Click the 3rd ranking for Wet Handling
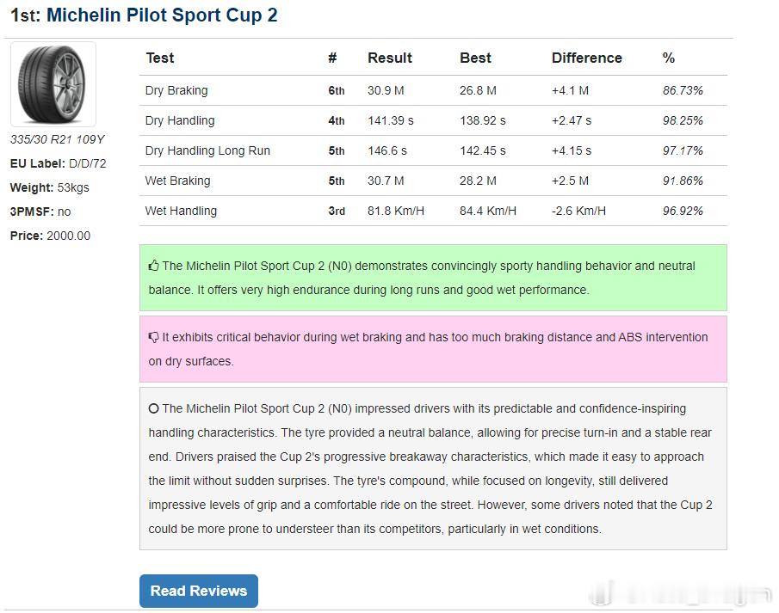This screenshot has width=779, height=613. pos(337,211)
